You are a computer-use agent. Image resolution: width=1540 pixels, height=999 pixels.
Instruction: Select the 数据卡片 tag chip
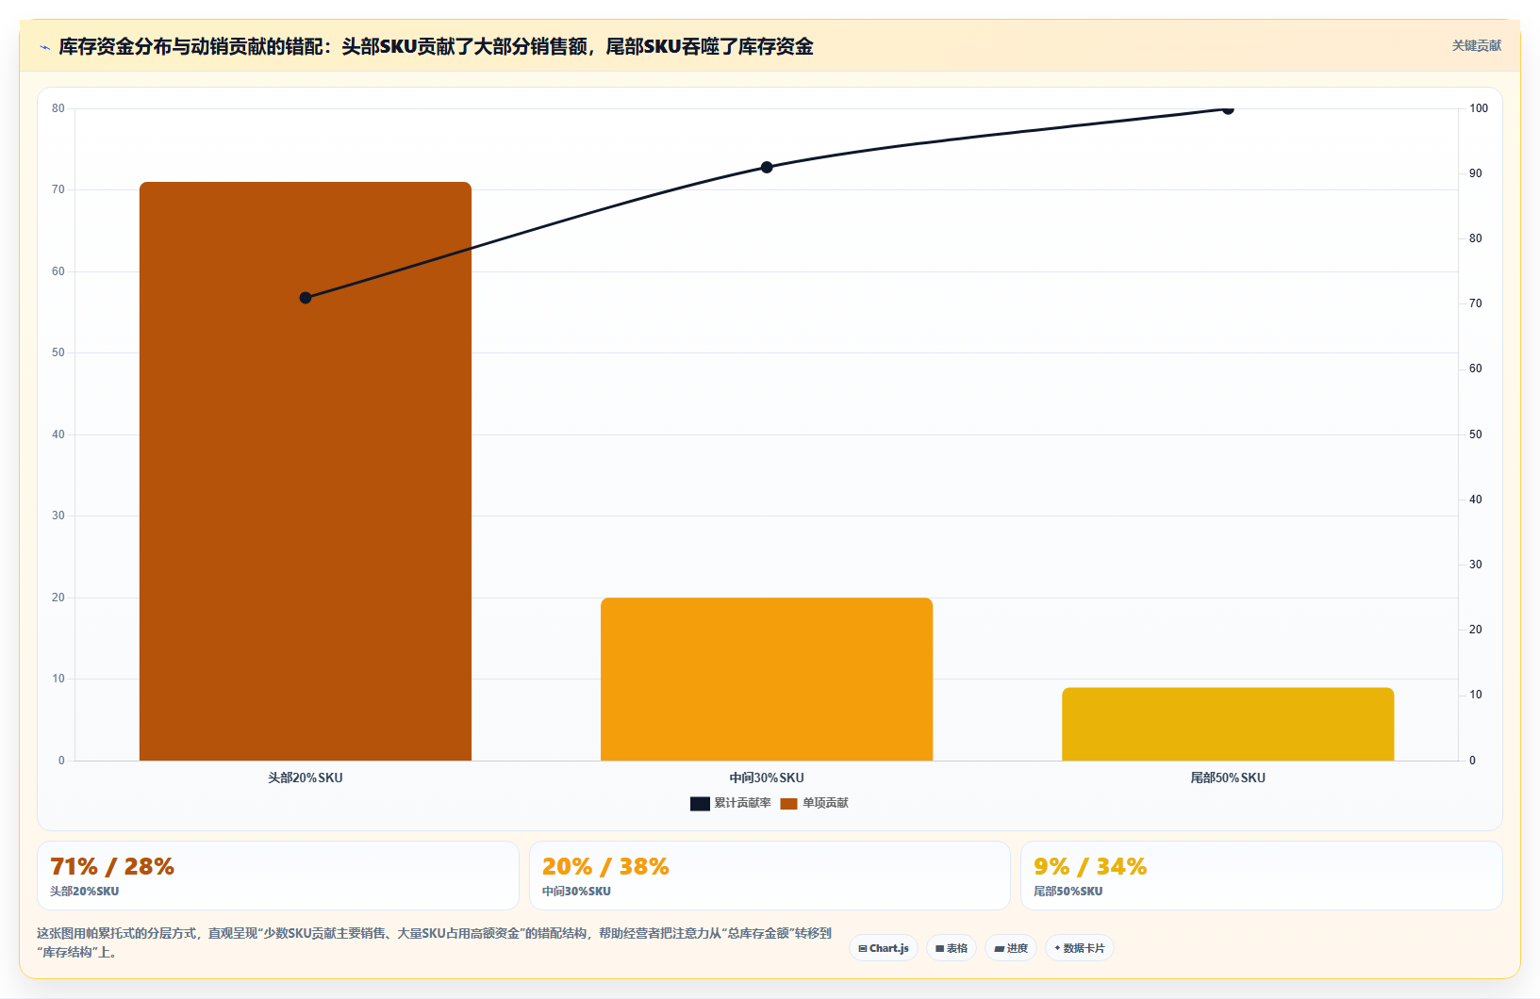tap(1080, 948)
